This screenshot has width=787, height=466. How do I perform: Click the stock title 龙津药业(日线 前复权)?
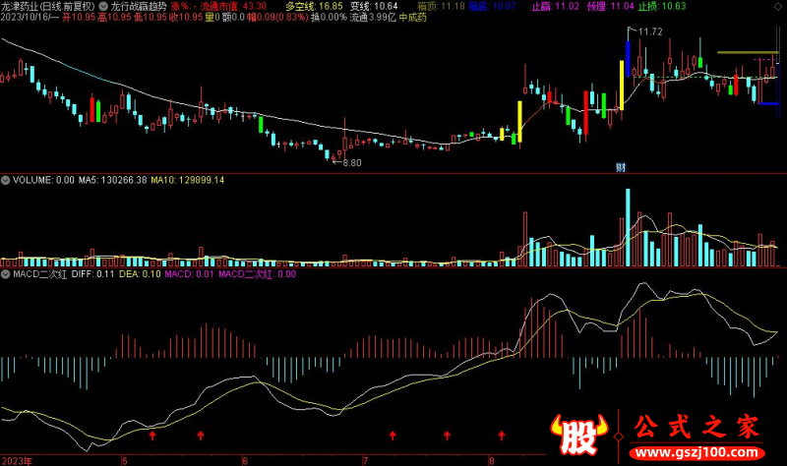48,7
